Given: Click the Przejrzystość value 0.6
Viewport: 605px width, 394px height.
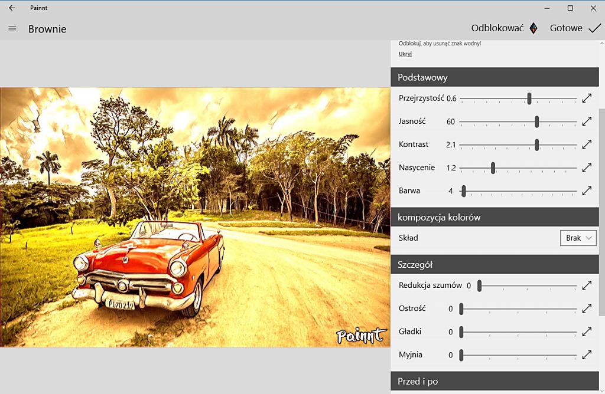Looking at the screenshot, I should coord(451,98).
